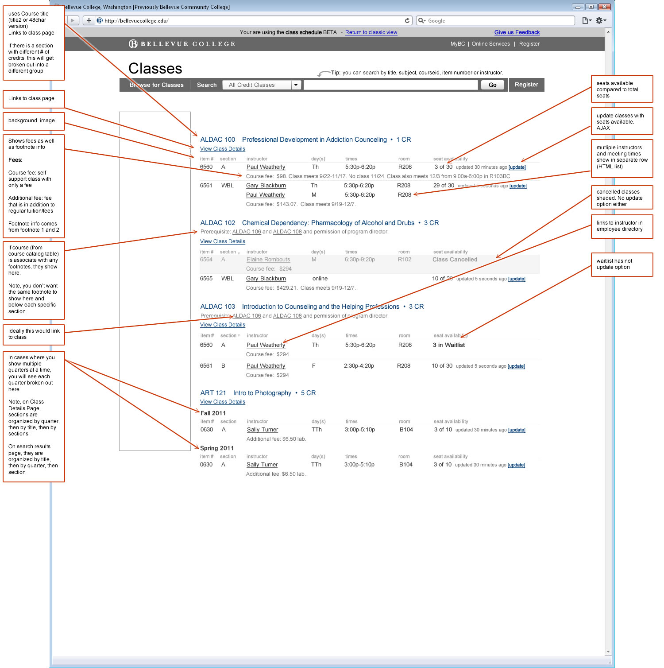Click update link for item 6565

pos(517,279)
